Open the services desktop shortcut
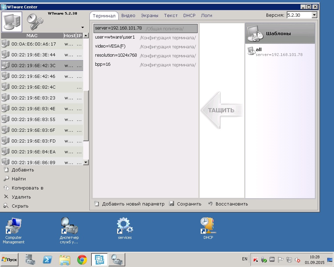This screenshot has width=334, height=267. point(125,226)
